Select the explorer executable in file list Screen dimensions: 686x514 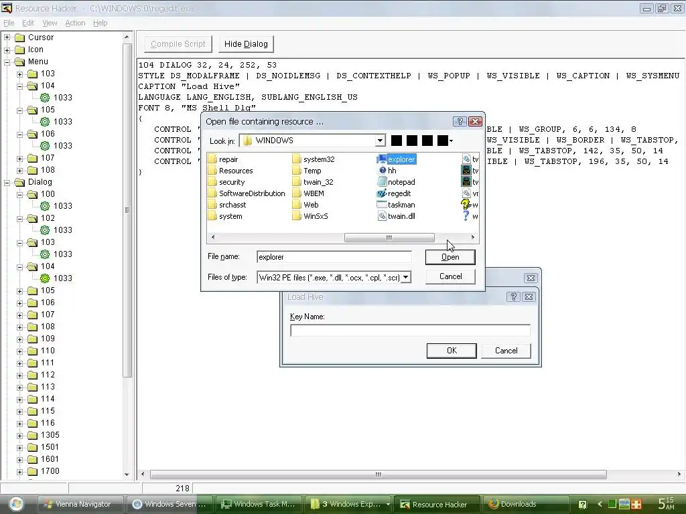coord(397,159)
